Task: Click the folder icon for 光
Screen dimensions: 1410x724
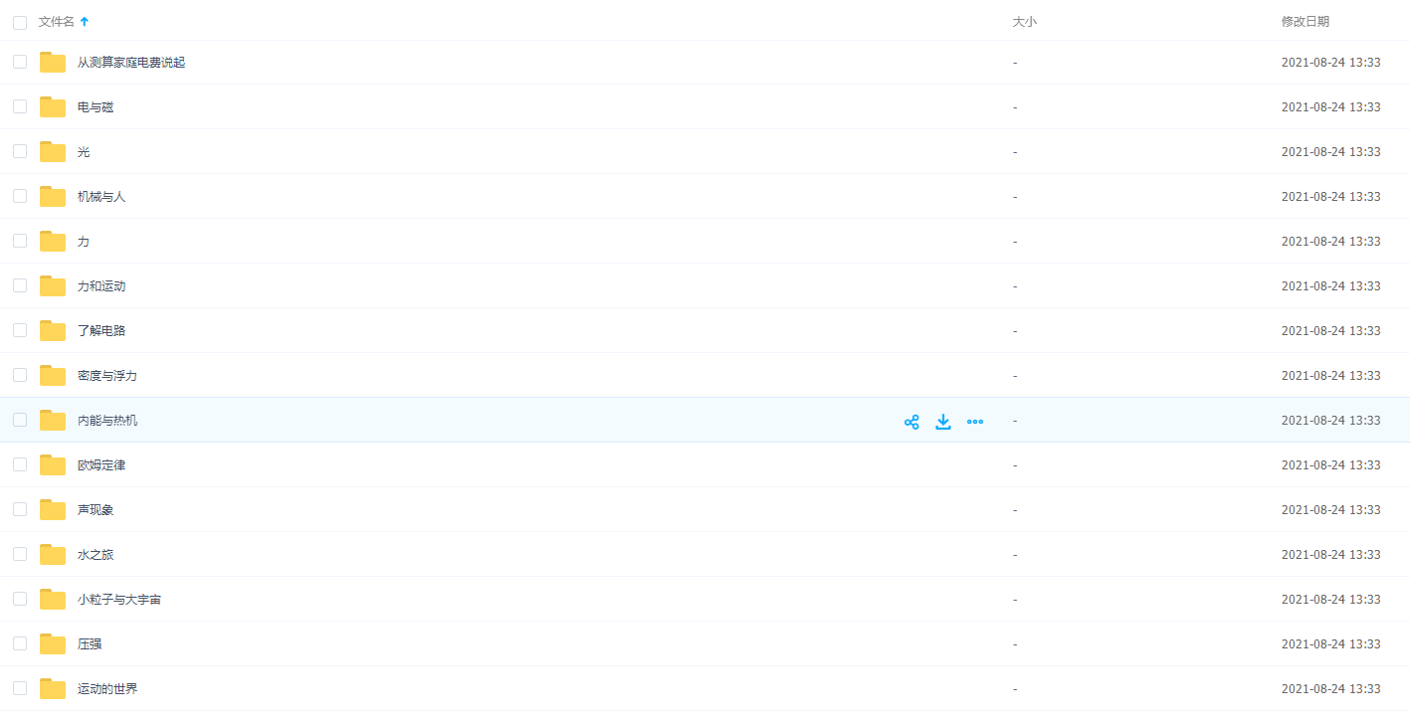Action: point(53,152)
